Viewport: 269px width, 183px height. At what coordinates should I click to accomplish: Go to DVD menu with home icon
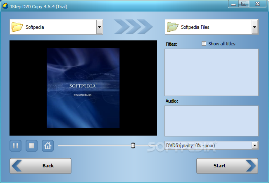48,145
